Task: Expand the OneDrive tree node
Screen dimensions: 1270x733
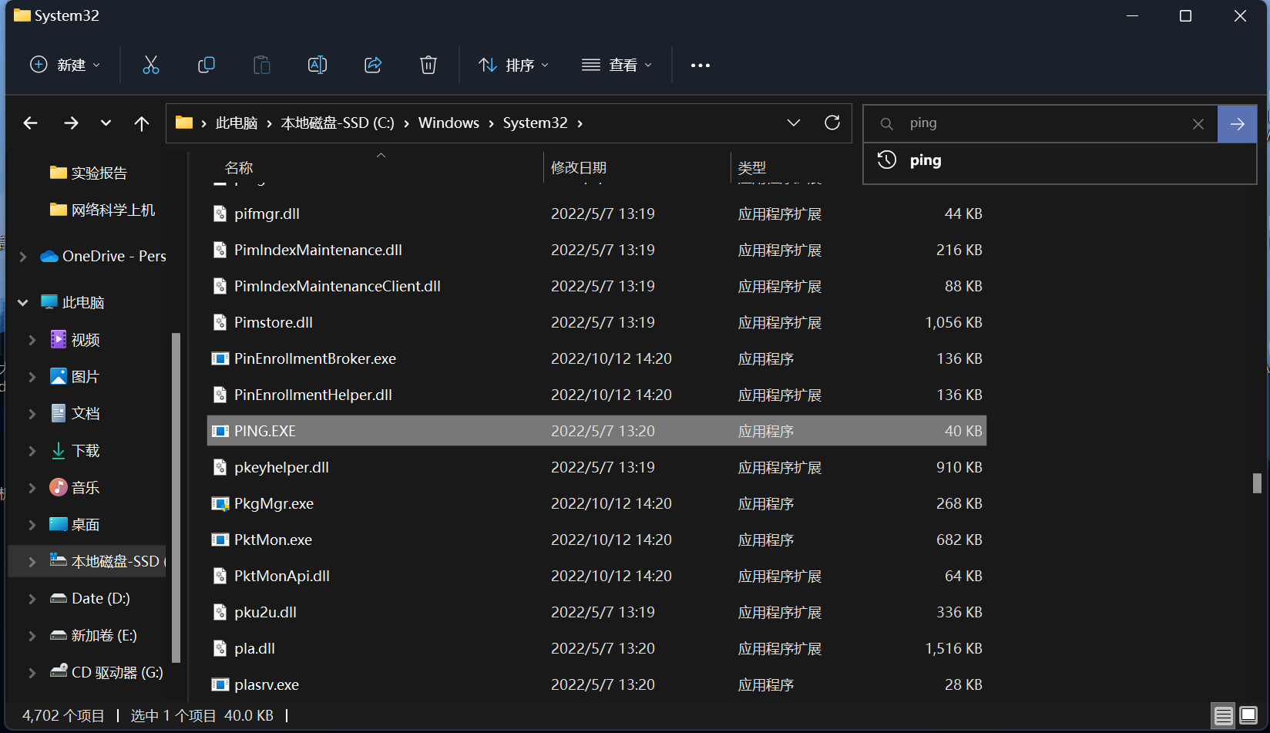Action: [x=23, y=257]
